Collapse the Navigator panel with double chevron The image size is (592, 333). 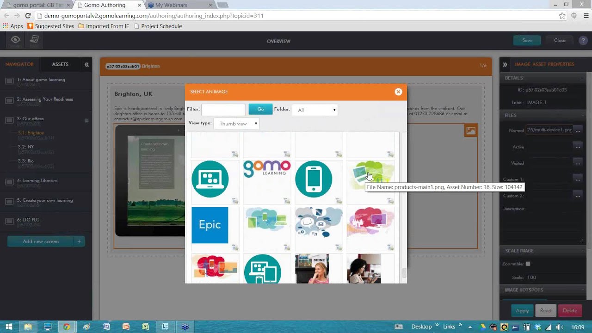(86, 64)
